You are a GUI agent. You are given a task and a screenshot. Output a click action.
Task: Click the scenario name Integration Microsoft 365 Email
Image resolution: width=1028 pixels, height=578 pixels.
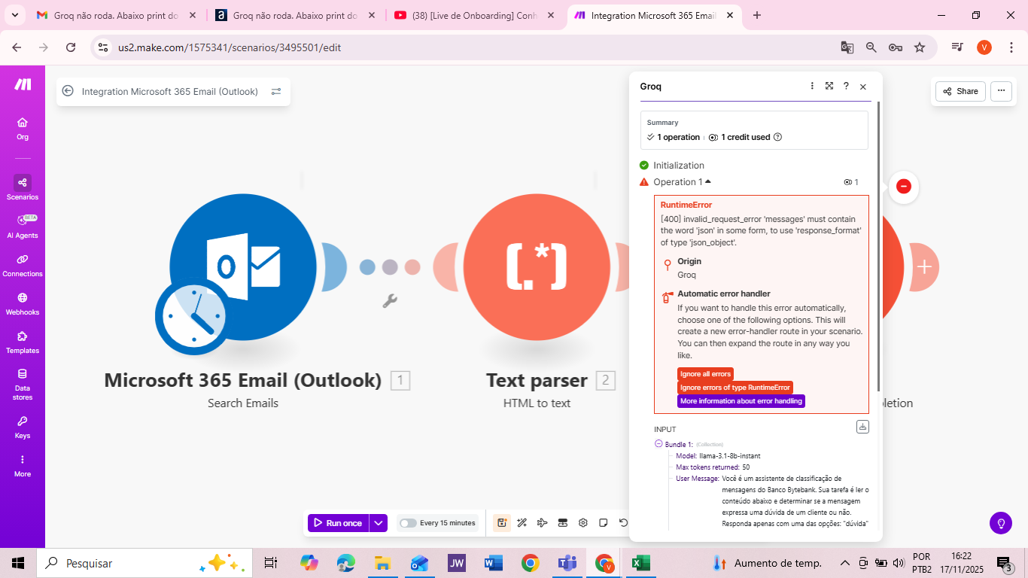click(170, 91)
